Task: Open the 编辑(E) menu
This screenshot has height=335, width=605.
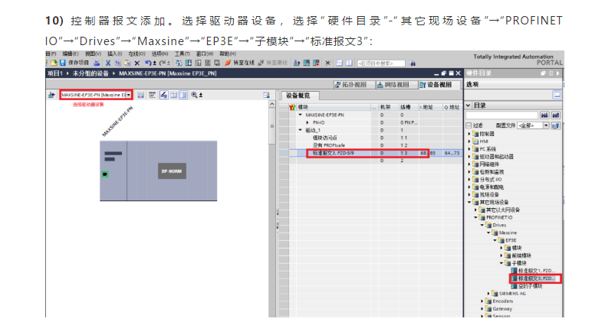Action: click(69, 54)
